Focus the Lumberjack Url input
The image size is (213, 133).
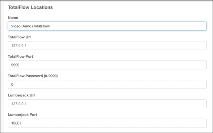pyautogui.click(x=107, y=104)
